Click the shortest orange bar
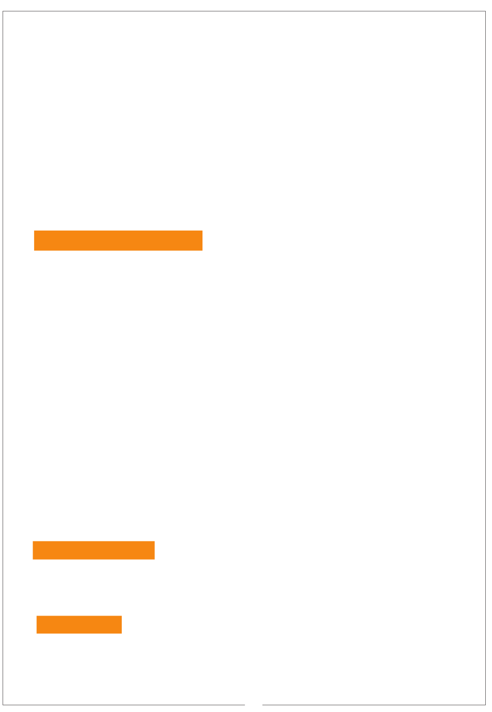492x712 pixels. click(79, 624)
